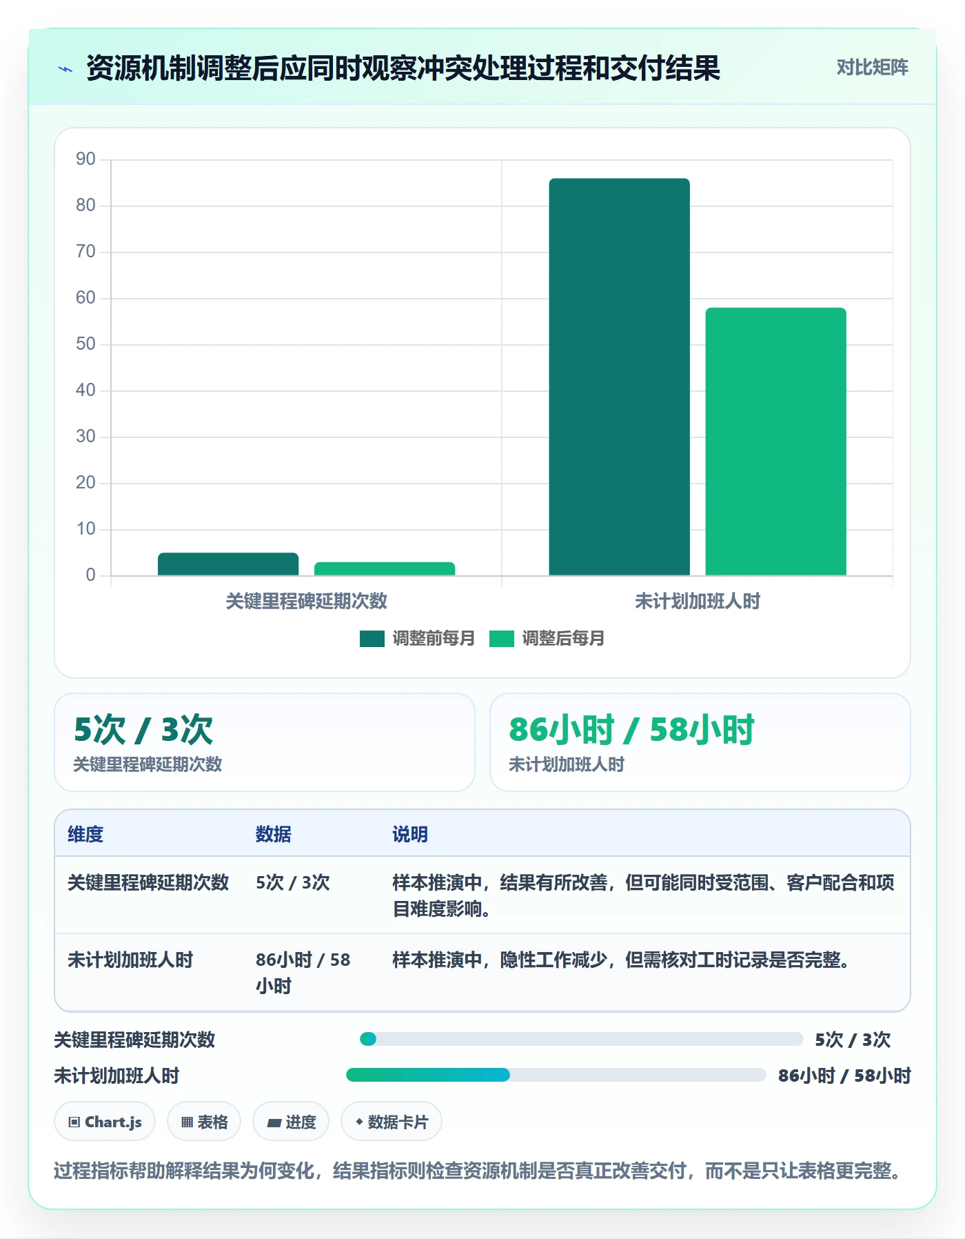Select the 维度 column header

click(85, 834)
